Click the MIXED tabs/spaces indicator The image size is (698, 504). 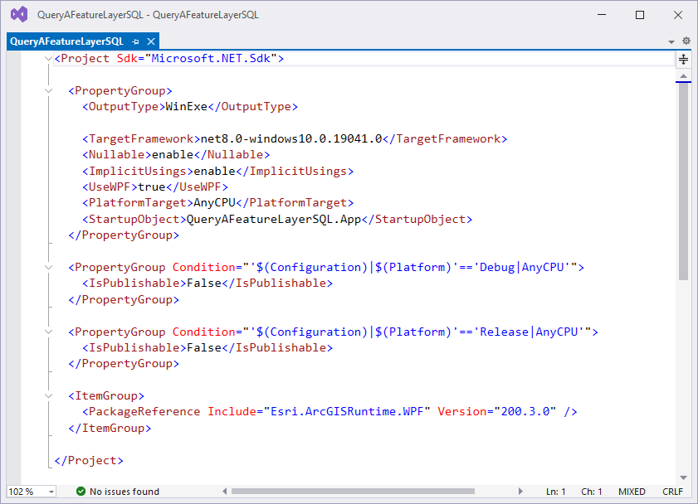632,492
